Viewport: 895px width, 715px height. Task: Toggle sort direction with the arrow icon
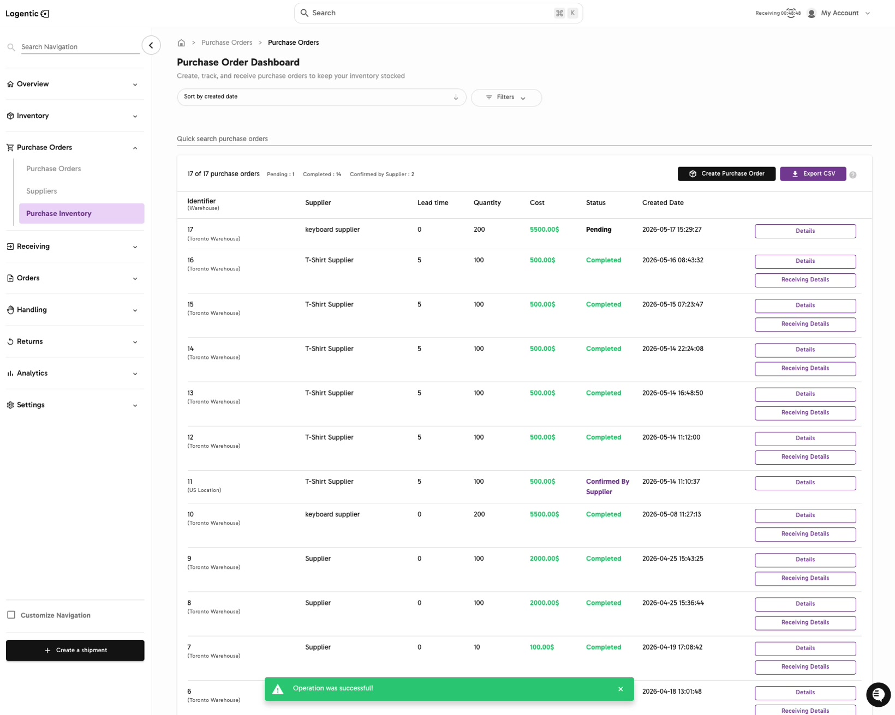tap(456, 97)
